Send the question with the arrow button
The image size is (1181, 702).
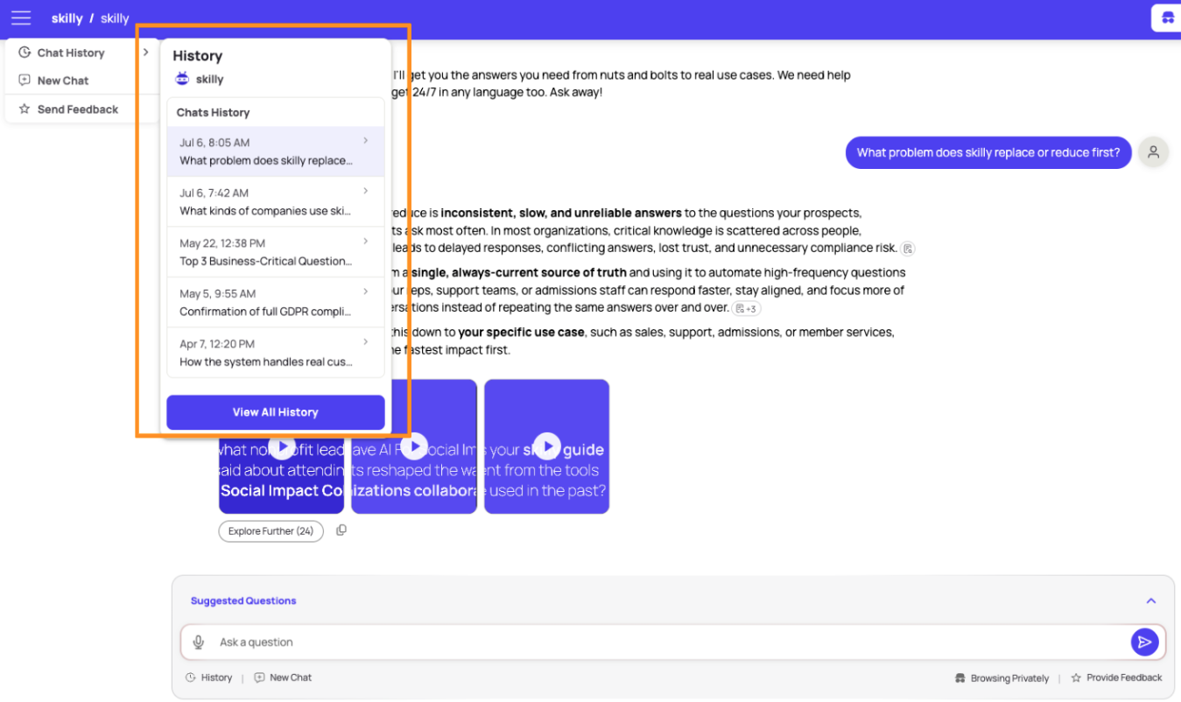tap(1144, 642)
